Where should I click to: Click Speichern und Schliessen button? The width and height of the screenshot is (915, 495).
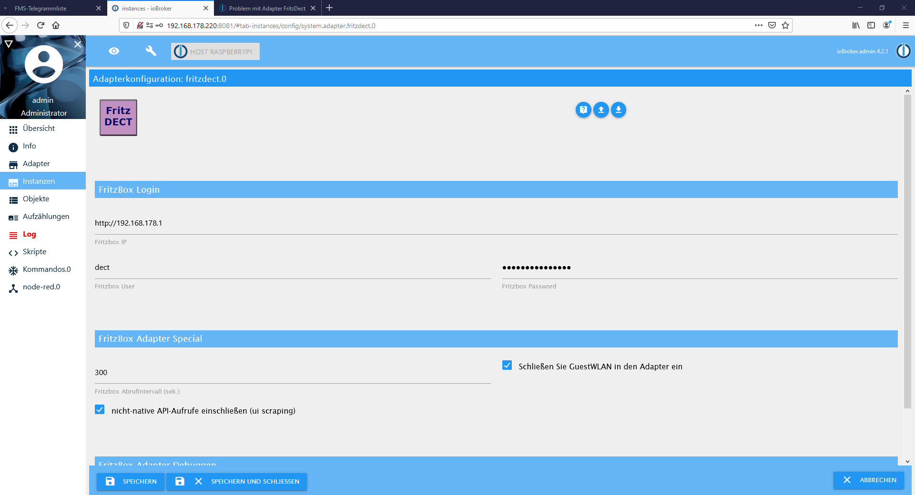[x=237, y=481]
